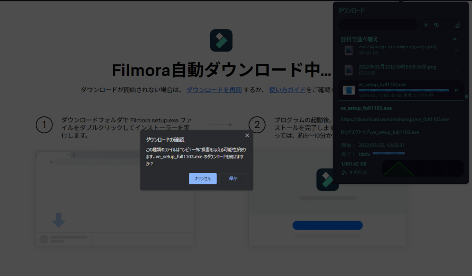Select the ve_setup_full1103.exe entry in the list
Viewport: 472px width, 276px height.
coord(382,84)
